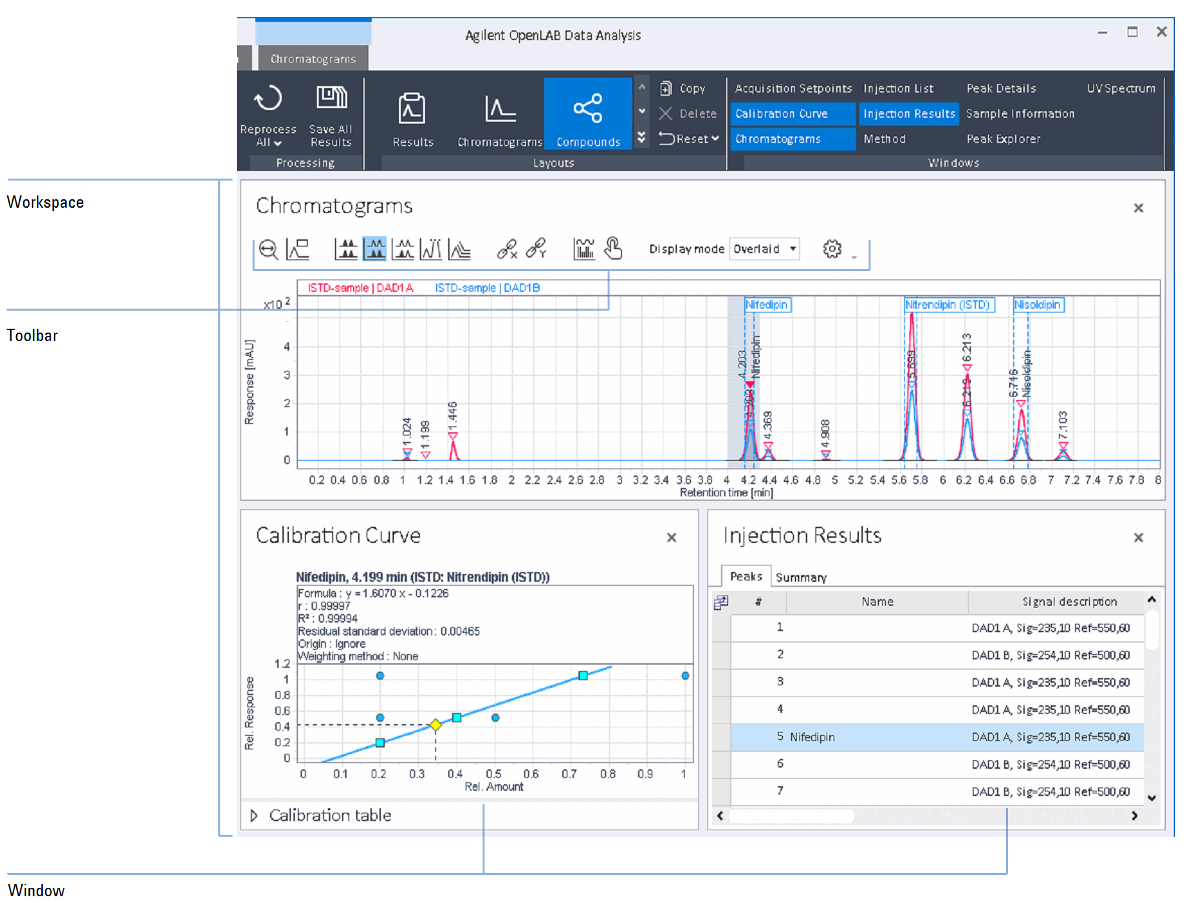The width and height of the screenshot is (1186, 904).
Task: Close the Injection Results pane
Action: pos(1138,537)
